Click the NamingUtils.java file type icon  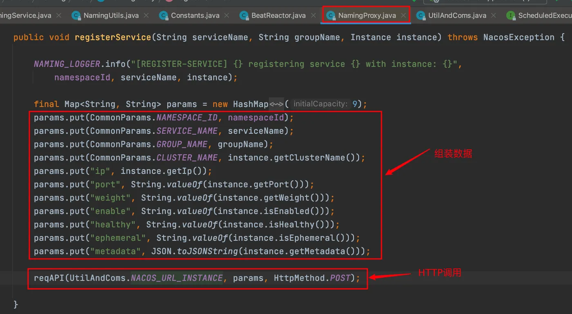[76, 16]
